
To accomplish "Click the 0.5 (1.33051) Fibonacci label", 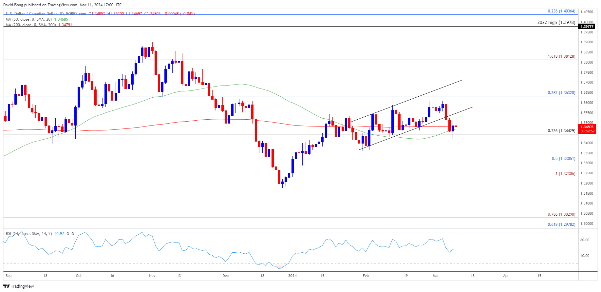I will [x=563, y=159].
